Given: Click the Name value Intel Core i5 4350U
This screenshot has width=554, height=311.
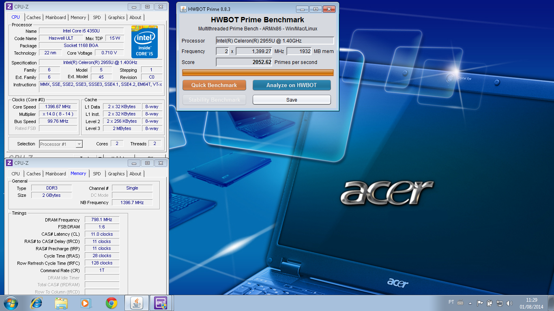Looking at the screenshot, I should pyautogui.click(x=82, y=31).
